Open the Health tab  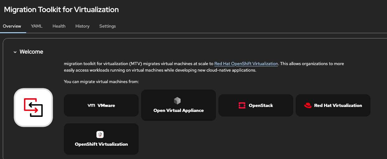[59, 26]
